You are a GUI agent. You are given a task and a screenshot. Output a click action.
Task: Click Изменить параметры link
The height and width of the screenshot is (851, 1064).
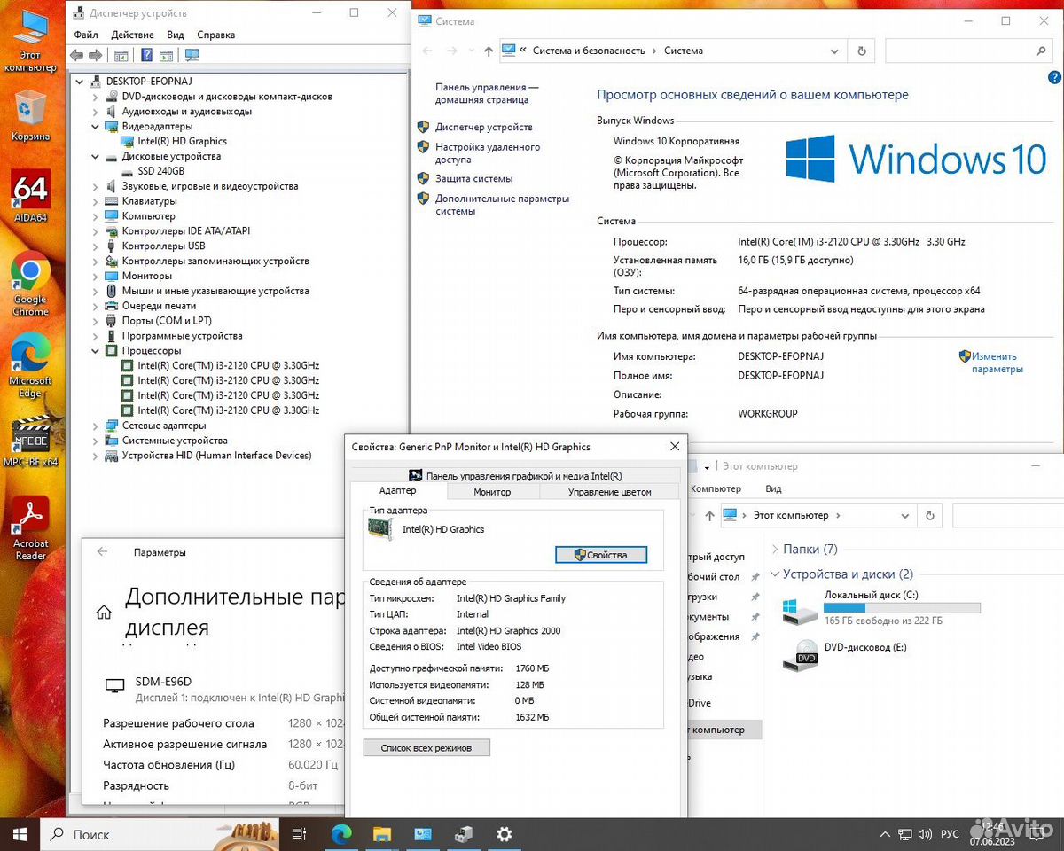997,363
